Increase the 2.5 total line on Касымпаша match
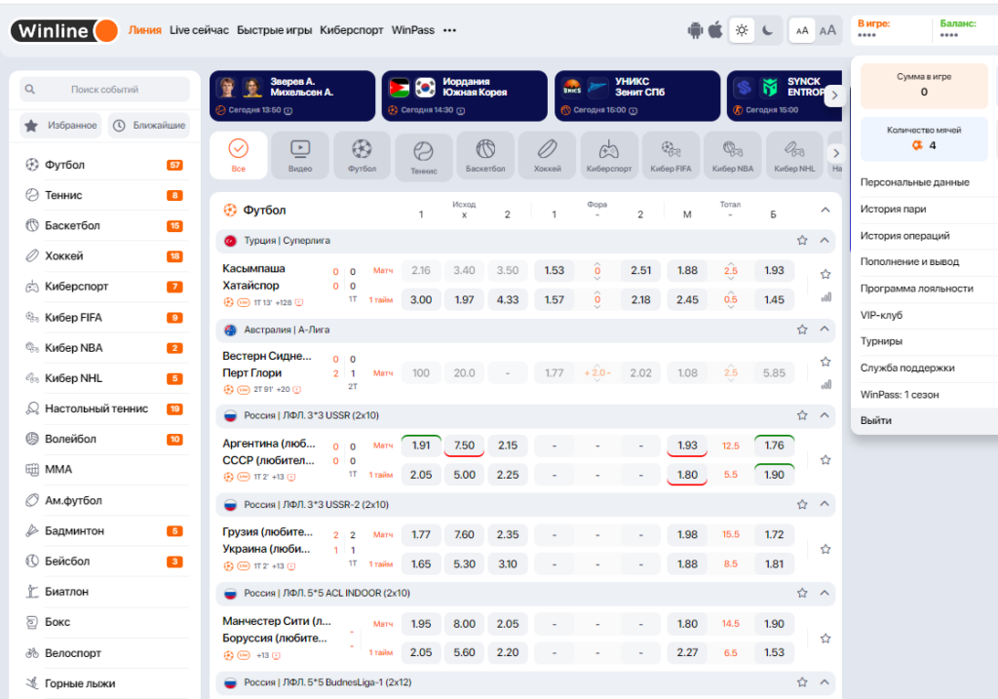998x699 pixels. tap(731, 263)
